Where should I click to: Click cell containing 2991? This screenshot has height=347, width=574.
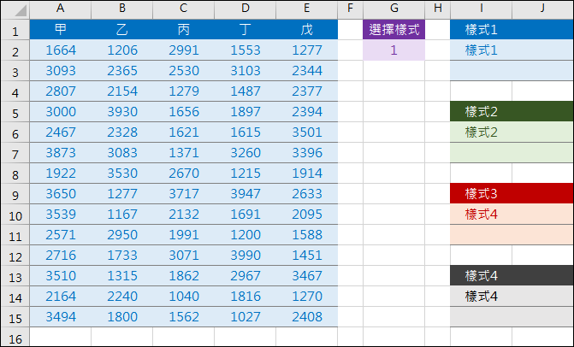click(x=183, y=50)
